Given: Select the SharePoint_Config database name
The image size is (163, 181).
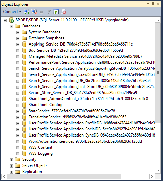Looking at the screenshot, I should point(45,105).
